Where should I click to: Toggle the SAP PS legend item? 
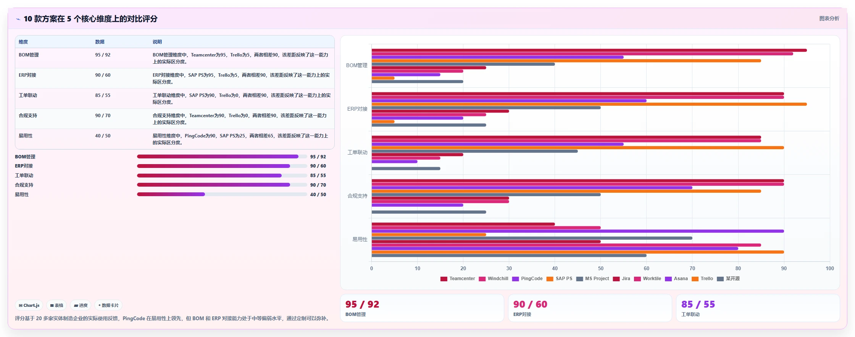point(560,279)
